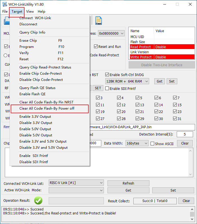Click the Detection Interval input field

click(185, 134)
